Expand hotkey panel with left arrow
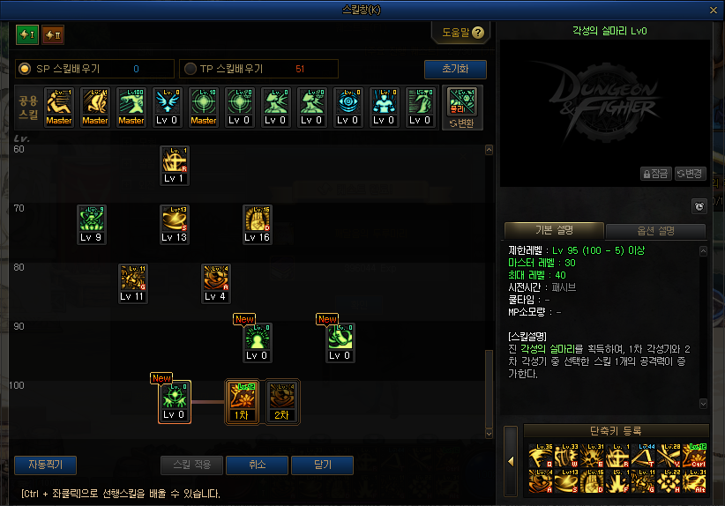Screen dimensions: 725x506 tap(511, 461)
